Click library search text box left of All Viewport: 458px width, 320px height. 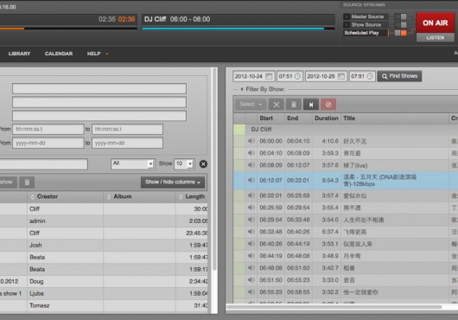tap(44, 164)
